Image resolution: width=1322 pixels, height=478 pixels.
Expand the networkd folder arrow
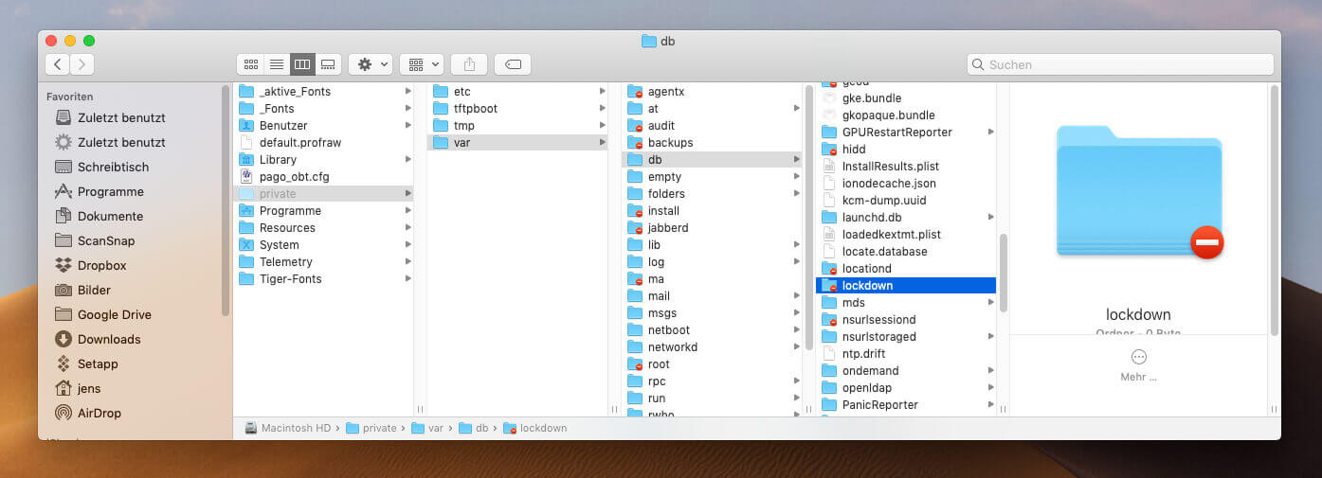796,346
